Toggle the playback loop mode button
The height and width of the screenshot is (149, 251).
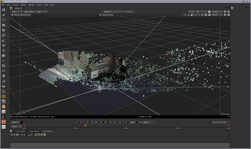[152, 122]
